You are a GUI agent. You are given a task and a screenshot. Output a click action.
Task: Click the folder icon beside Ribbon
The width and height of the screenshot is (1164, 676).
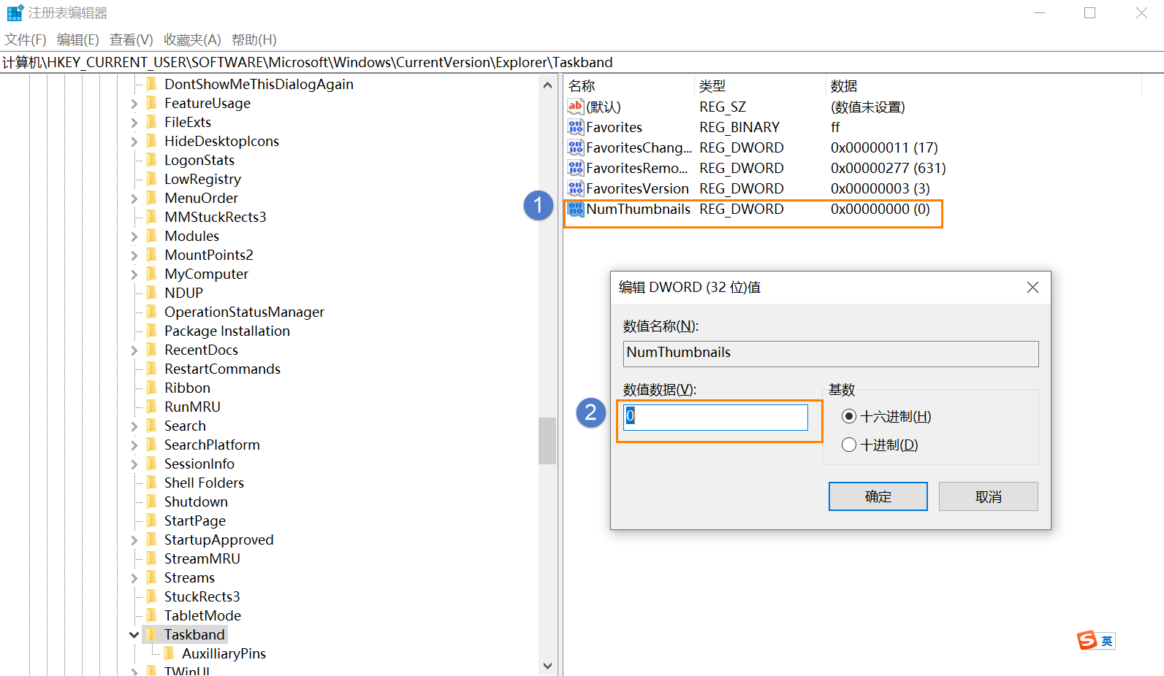[152, 388]
